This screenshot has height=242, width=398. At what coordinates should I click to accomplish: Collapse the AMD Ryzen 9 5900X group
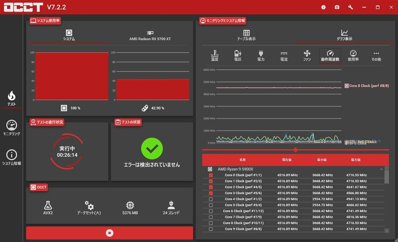(x=381, y=169)
